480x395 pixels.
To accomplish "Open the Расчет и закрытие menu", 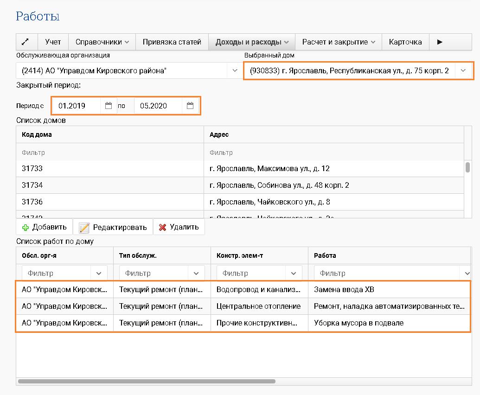I will pyautogui.click(x=338, y=42).
